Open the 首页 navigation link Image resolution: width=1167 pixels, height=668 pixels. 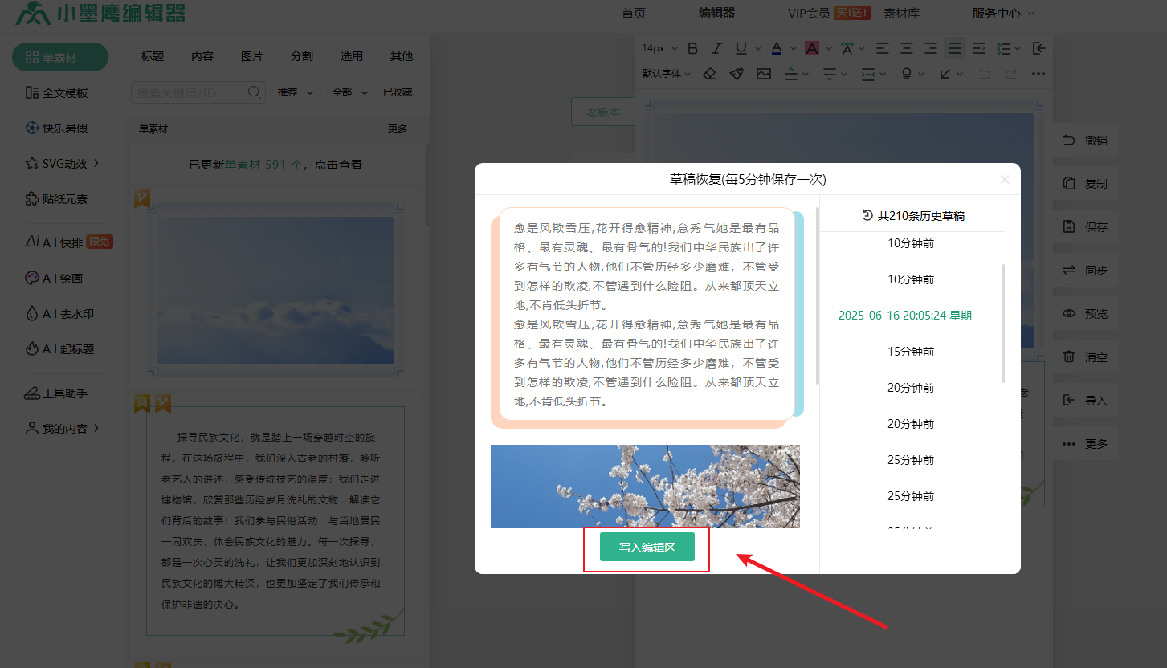tap(634, 13)
